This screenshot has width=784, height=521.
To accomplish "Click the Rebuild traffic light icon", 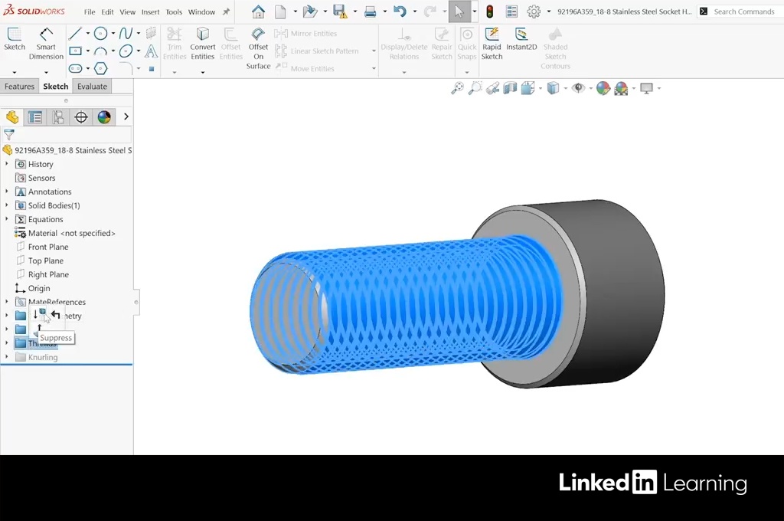I will pyautogui.click(x=489, y=11).
